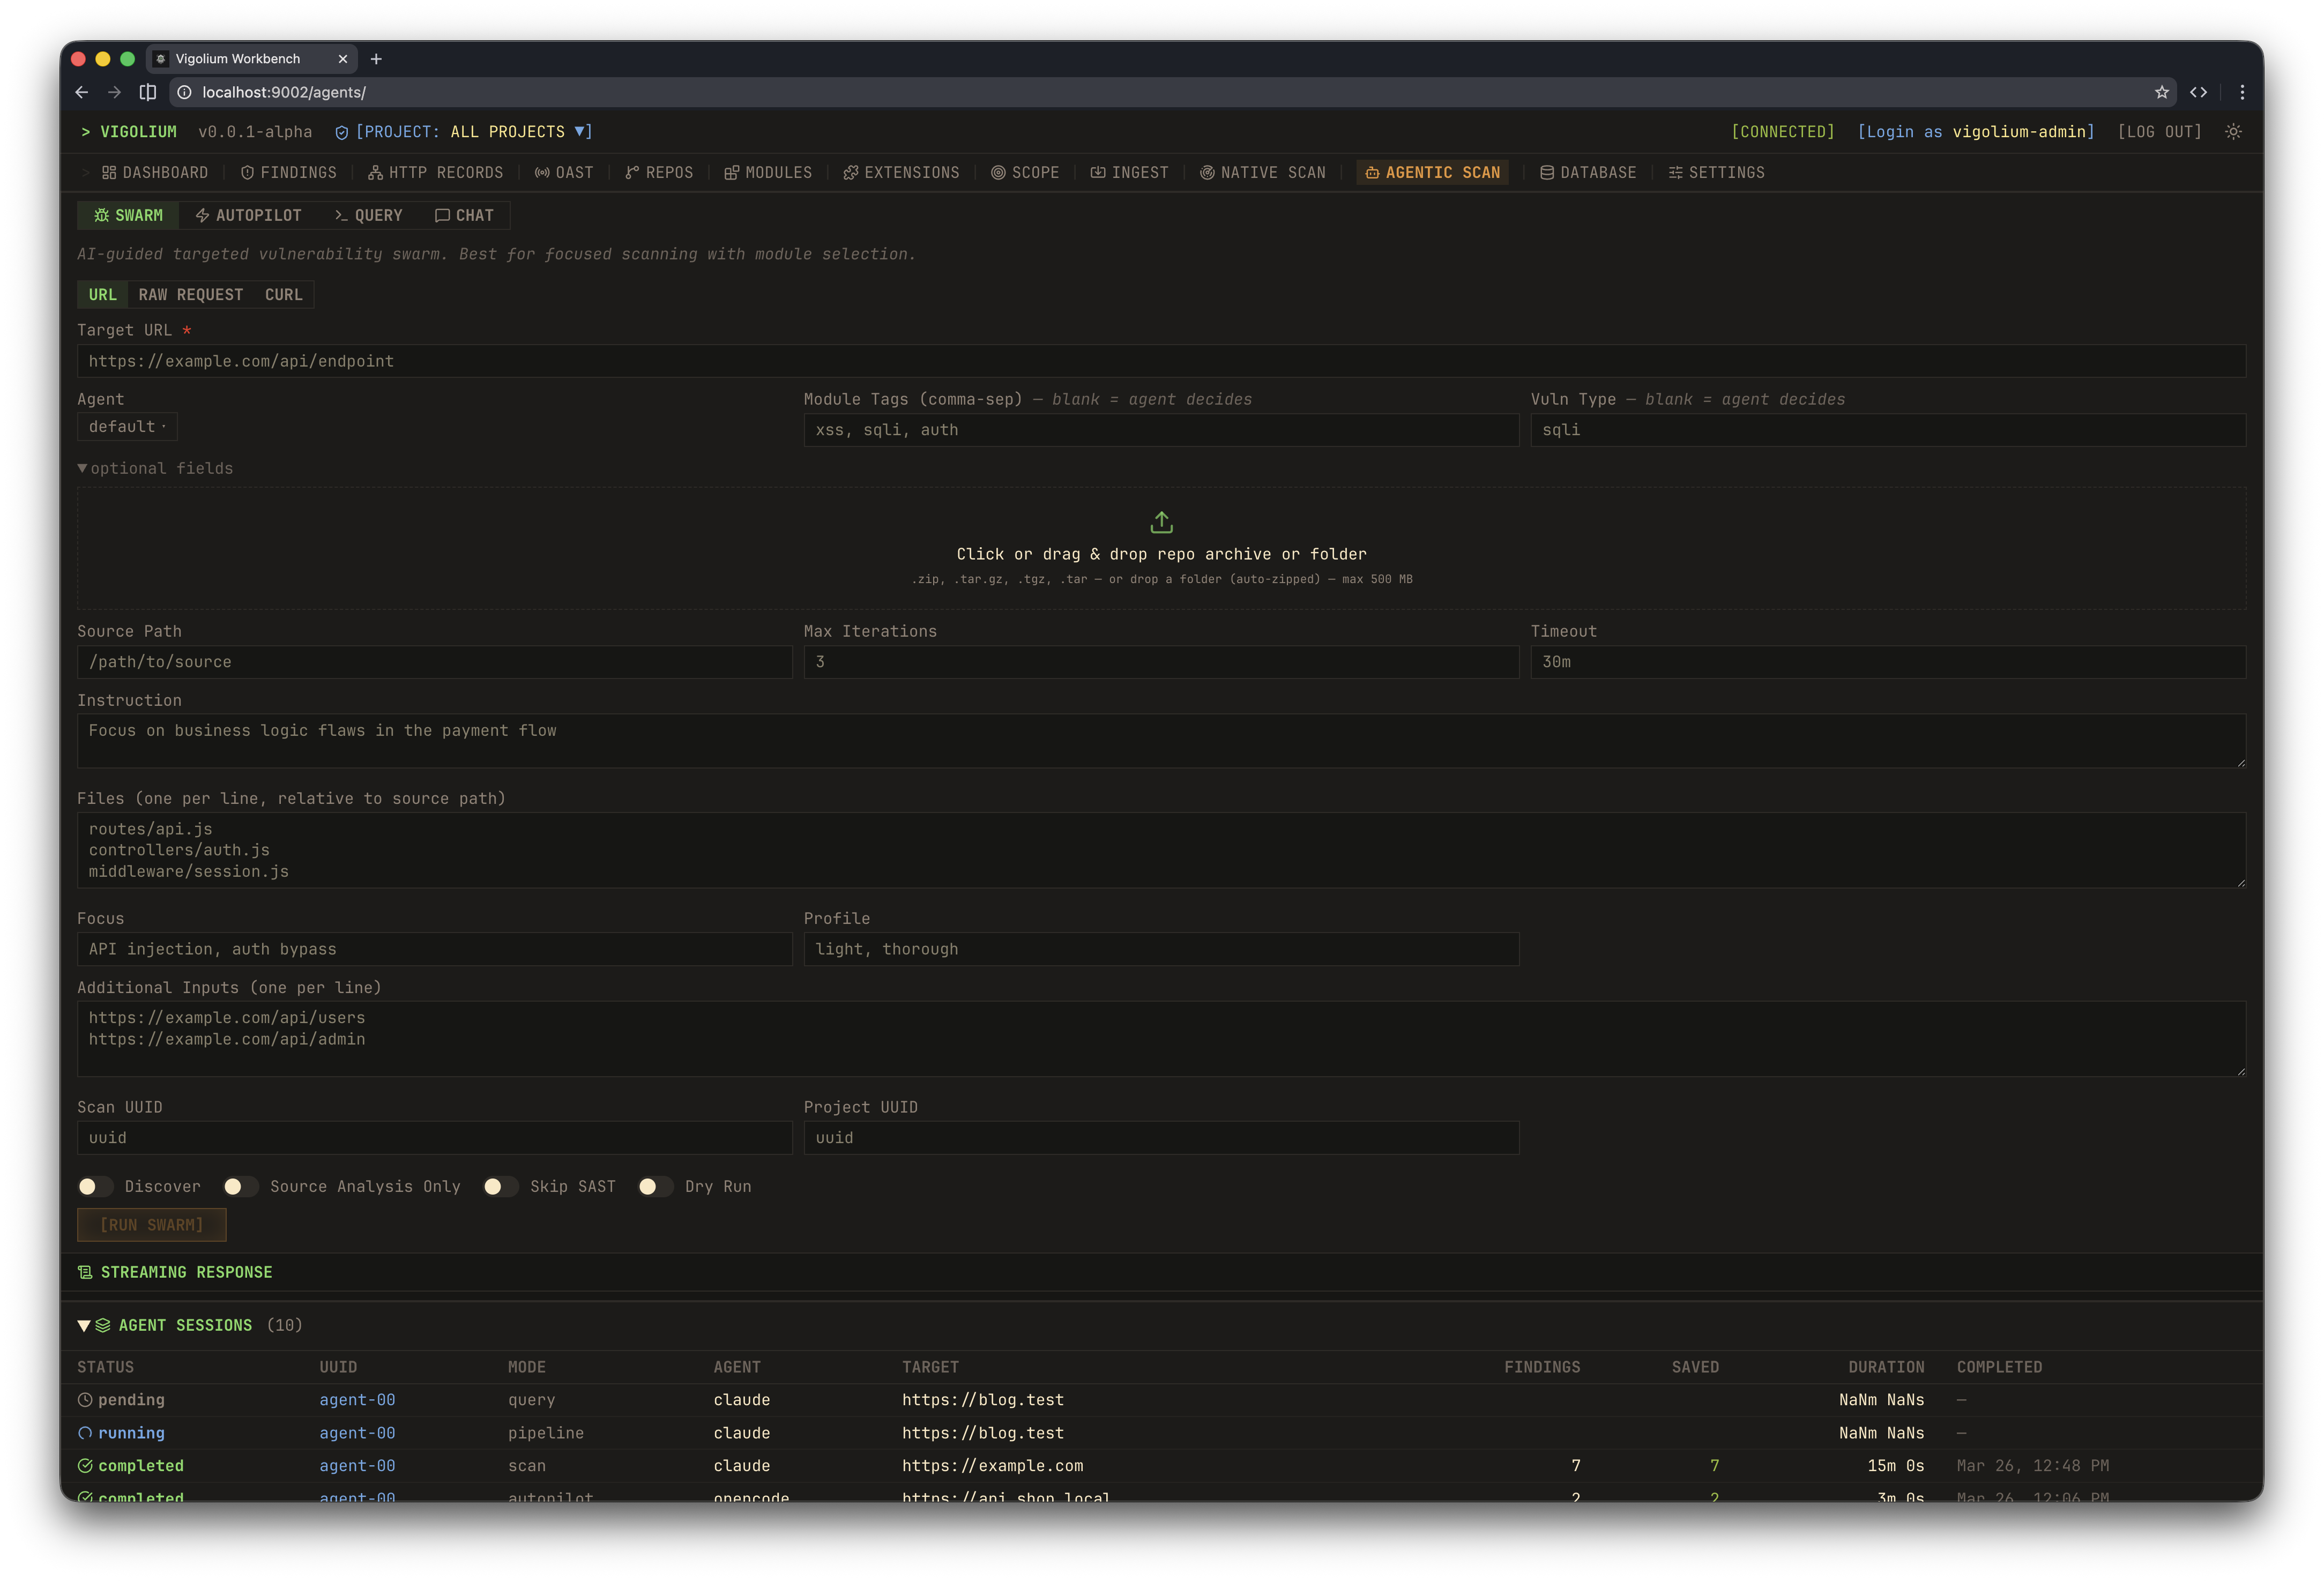Enable the Discover toggle
The width and height of the screenshot is (2324, 1581).
[96, 1186]
